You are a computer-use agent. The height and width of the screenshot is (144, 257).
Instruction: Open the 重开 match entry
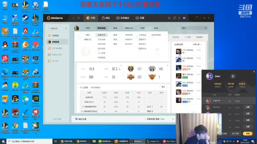coord(188,76)
